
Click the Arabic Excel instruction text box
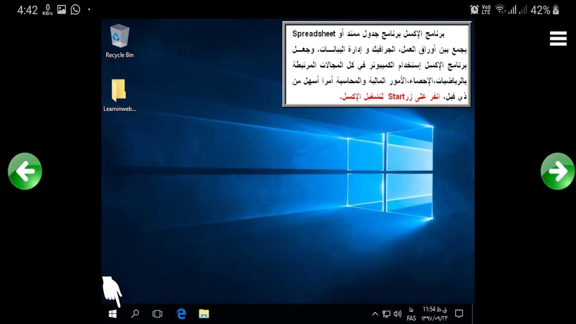tap(377, 64)
